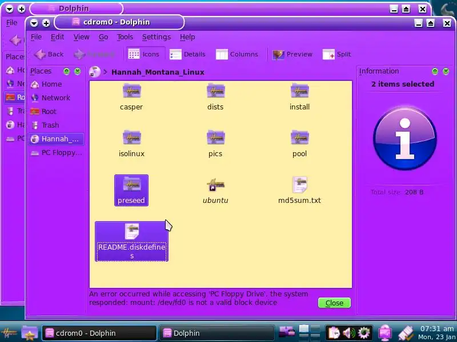Open the taskbar folder with star icon
The width and height of the screenshot is (457, 342).
[30, 333]
